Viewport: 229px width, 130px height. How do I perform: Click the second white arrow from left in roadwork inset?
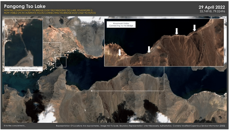pos(149,49)
